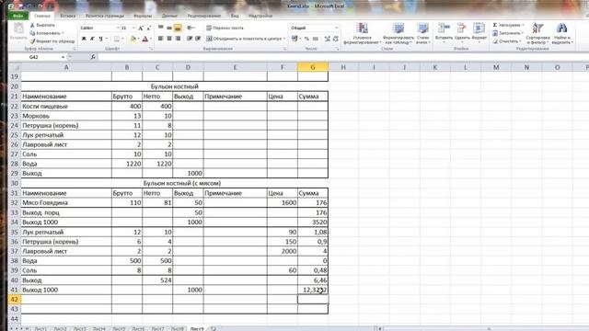Switch to Разметка страницы (Page Layout) tab
This screenshot has height=331, width=589.
click(x=104, y=16)
